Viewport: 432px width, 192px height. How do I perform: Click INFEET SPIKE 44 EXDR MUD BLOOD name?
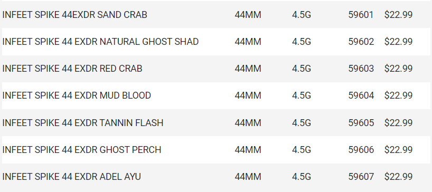77,95
